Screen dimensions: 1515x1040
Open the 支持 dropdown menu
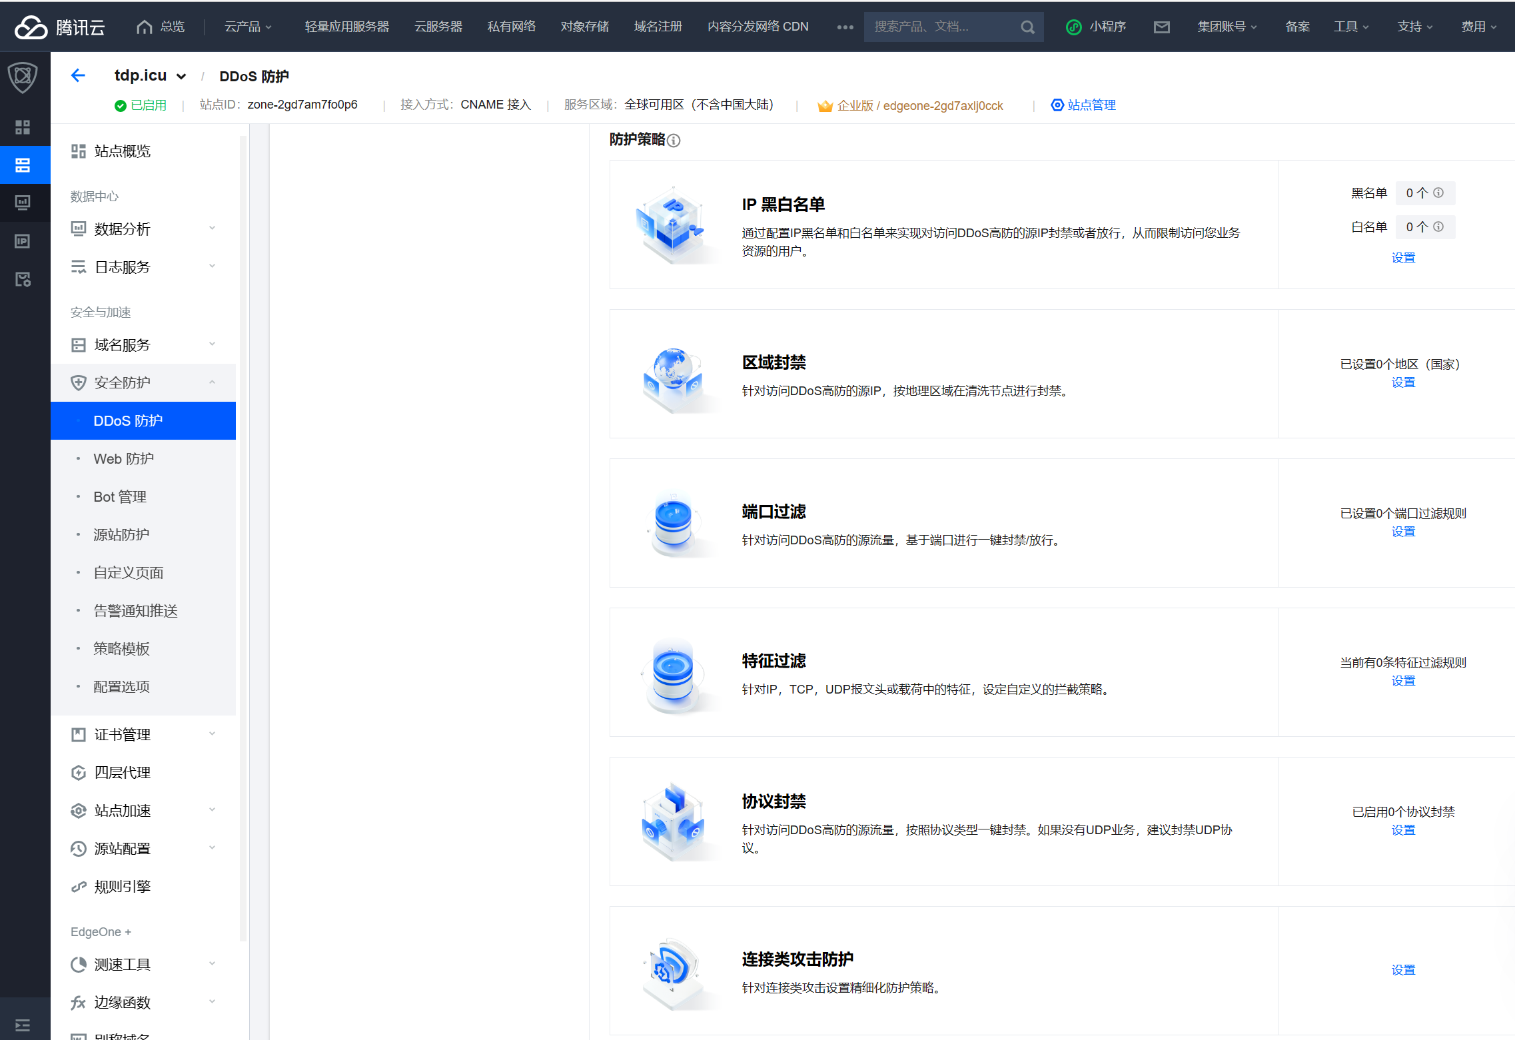tap(1415, 27)
